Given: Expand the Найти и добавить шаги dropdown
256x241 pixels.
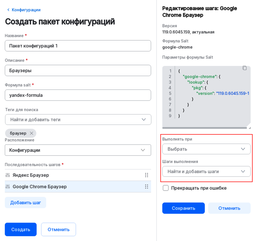Looking at the screenshot, I should tap(206, 171).
